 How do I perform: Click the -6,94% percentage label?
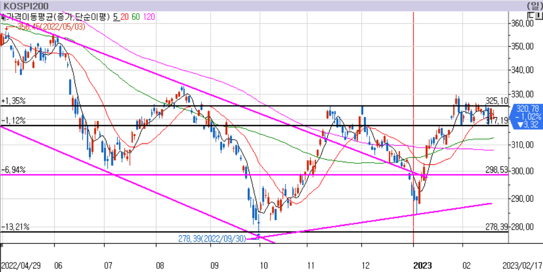click(13, 170)
